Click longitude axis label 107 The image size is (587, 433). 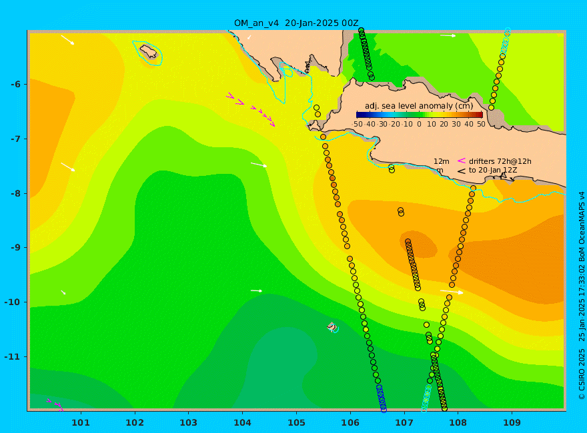404,423
